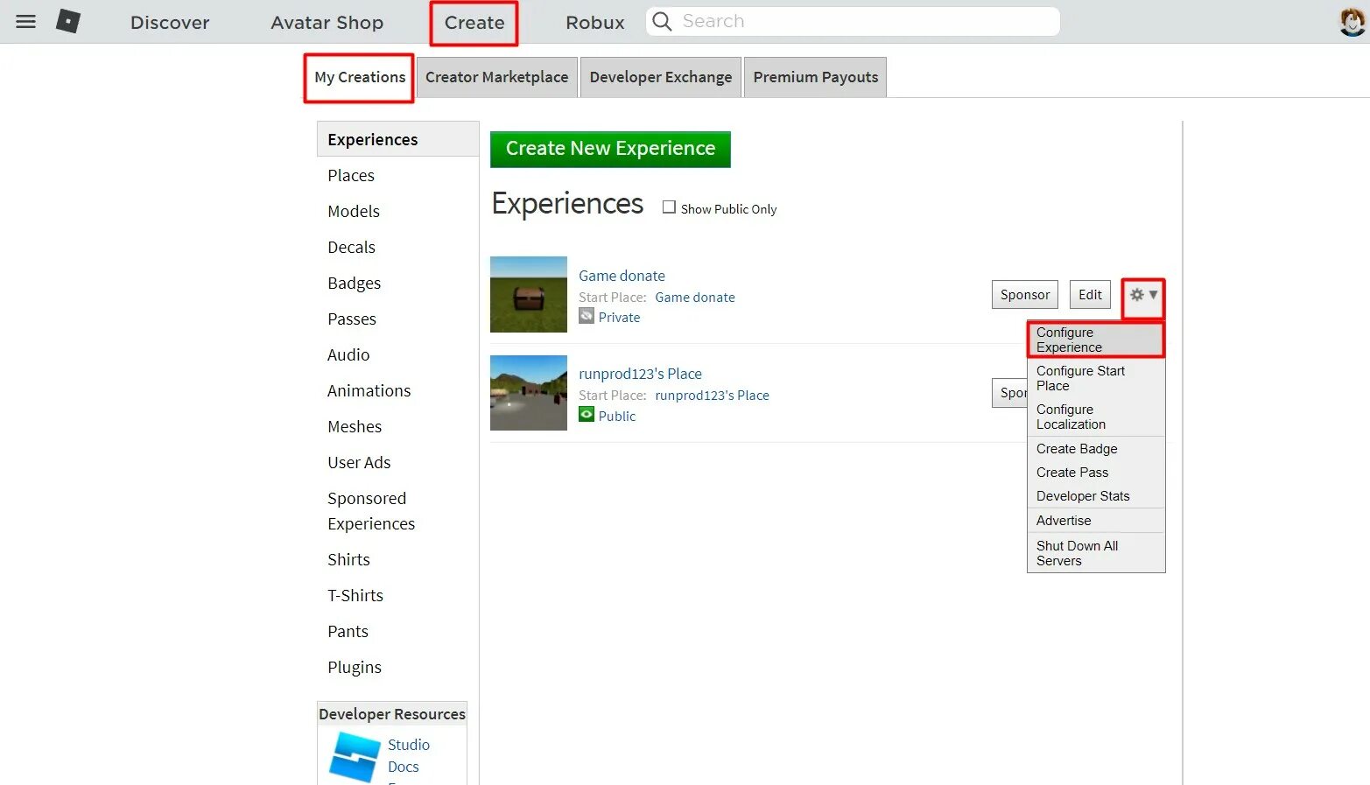Select Audio in the sidebar
The height and width of the screenshot is (785, 1370).
point(348,355)
